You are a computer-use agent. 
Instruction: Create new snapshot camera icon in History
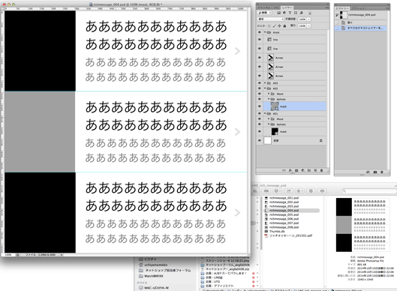click(375, 172)
